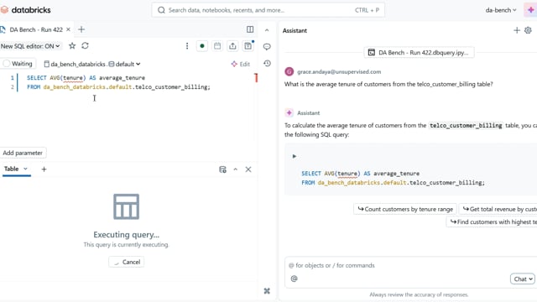Click the Add parameter button

pyautogui.click(x=23, y=153)
